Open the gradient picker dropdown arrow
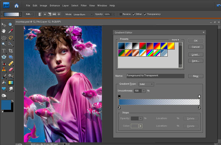The height and width of the screenshot is (145, 221). [x=20, y=14]
